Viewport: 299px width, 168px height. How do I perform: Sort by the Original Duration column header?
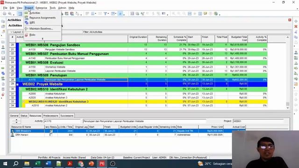click(x=138, y=39)
